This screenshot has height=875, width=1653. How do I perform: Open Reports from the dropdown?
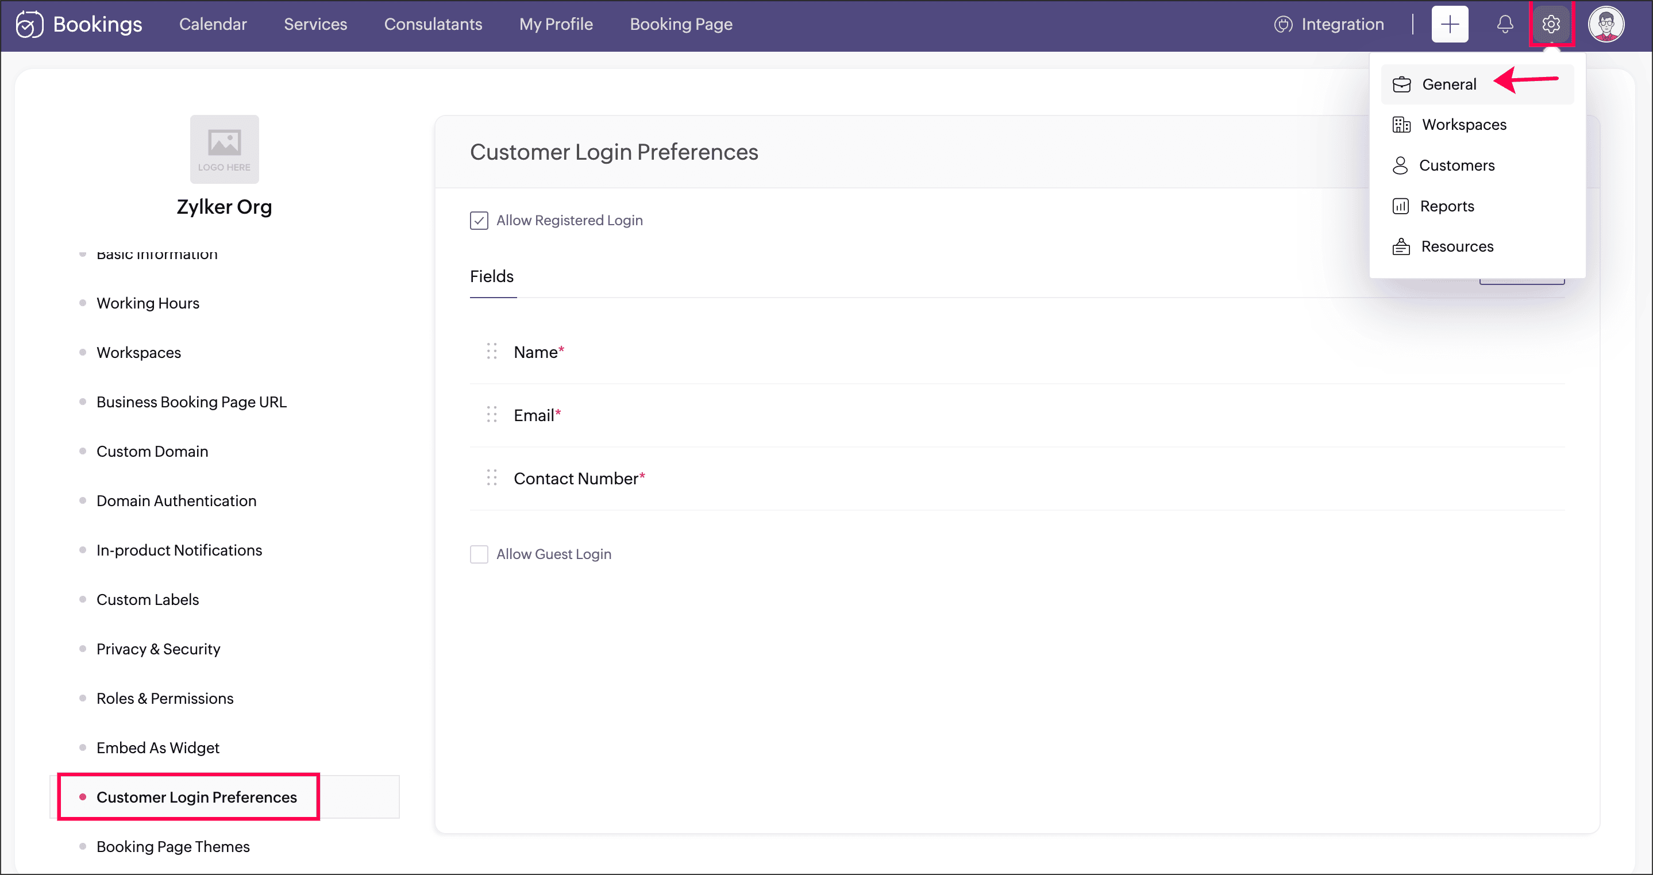pyautogui.click(x=1446, y=206)
